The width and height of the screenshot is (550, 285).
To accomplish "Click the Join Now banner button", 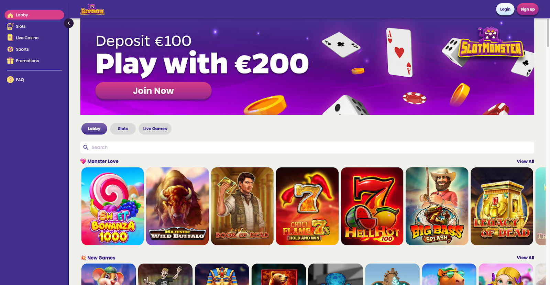I will [153, 91].
